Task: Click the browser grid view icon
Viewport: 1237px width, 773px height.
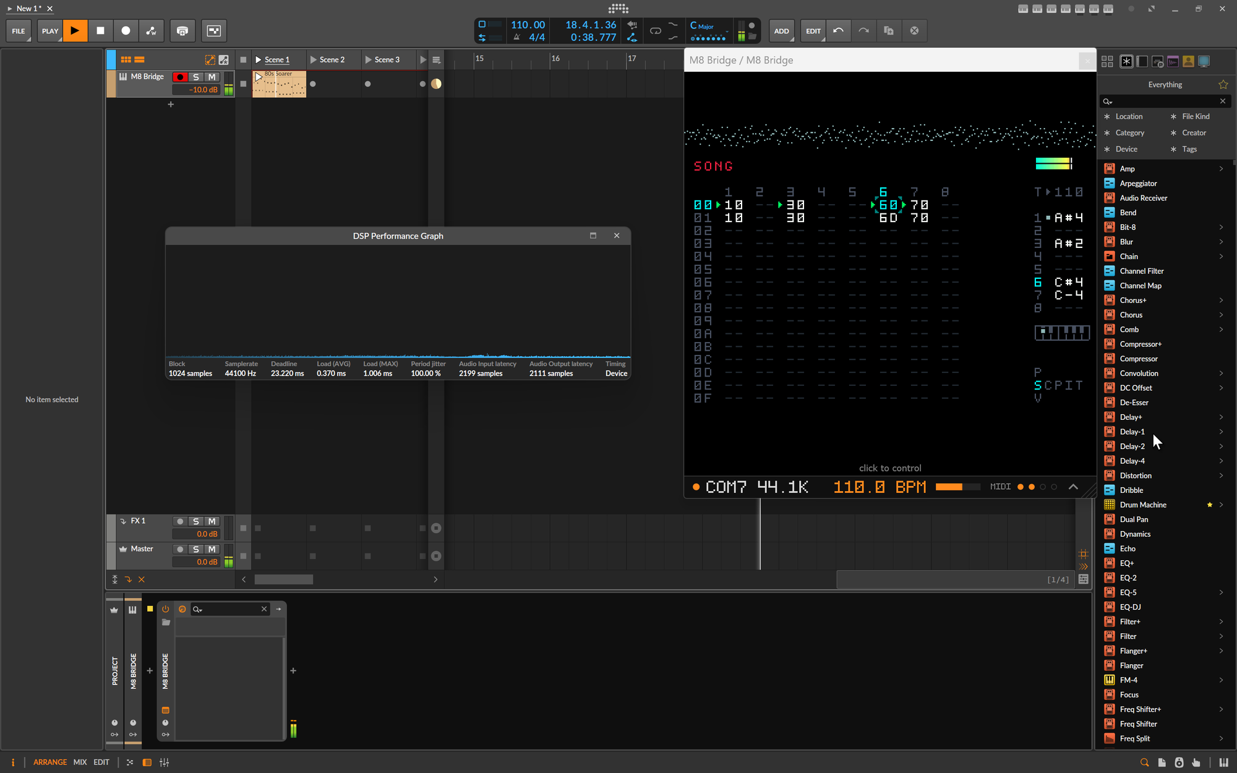Action: [x=1107, y=61]
